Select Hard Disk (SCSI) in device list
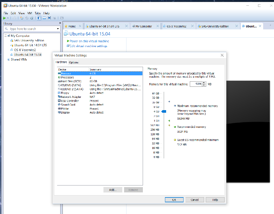This screenshot has height=214, width=274. click(72, 81)
